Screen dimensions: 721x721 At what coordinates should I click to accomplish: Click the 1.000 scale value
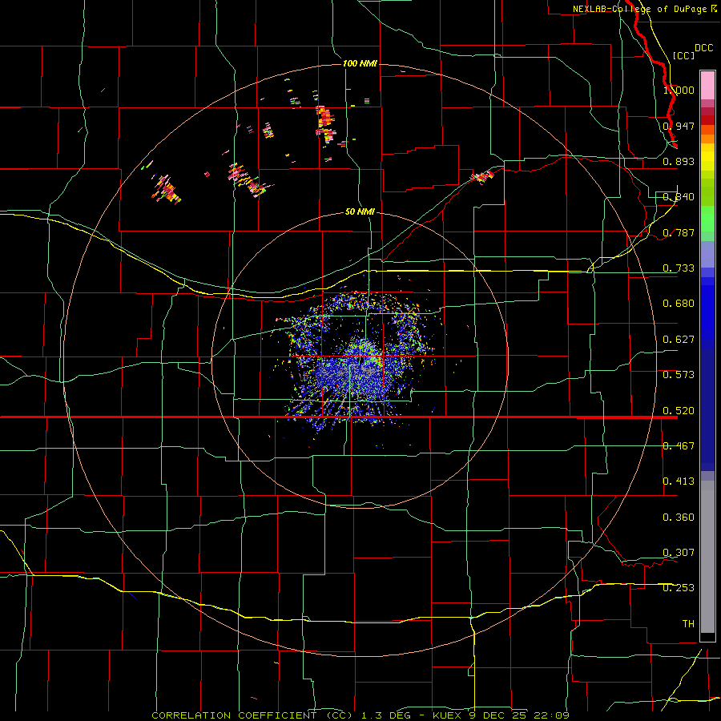click(x=679, y=90)
